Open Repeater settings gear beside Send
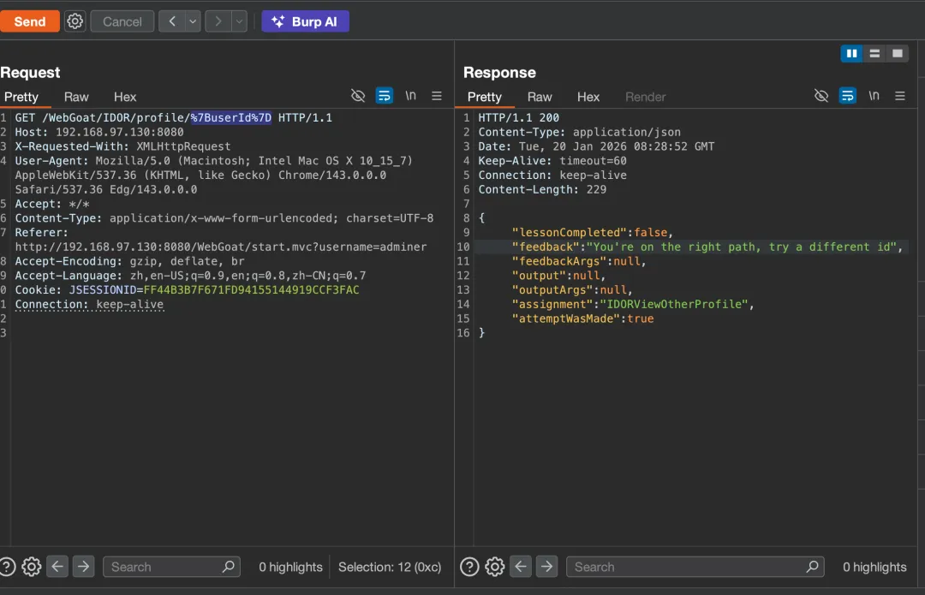 click(75, 21)
